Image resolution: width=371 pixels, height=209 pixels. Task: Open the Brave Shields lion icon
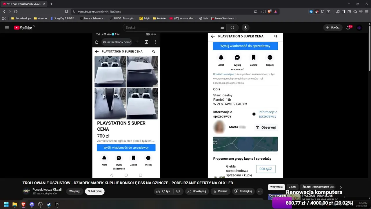pyautogui.click(x=269, y=12)
